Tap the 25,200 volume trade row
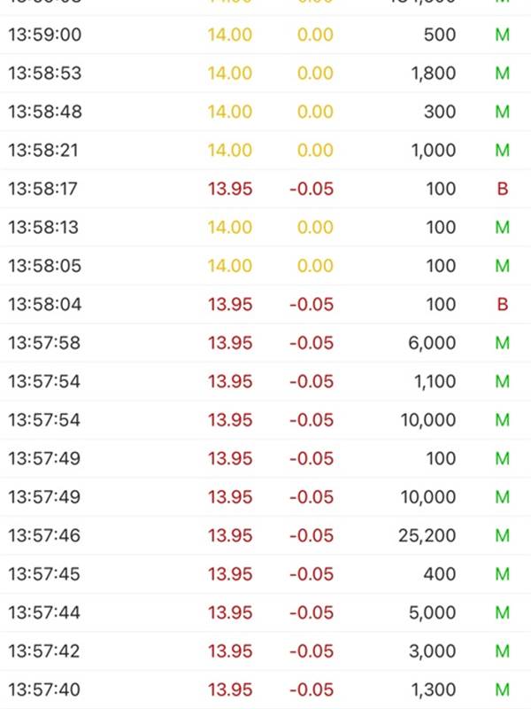Viewport: 531px width, 709px height. tap(265, 536)
